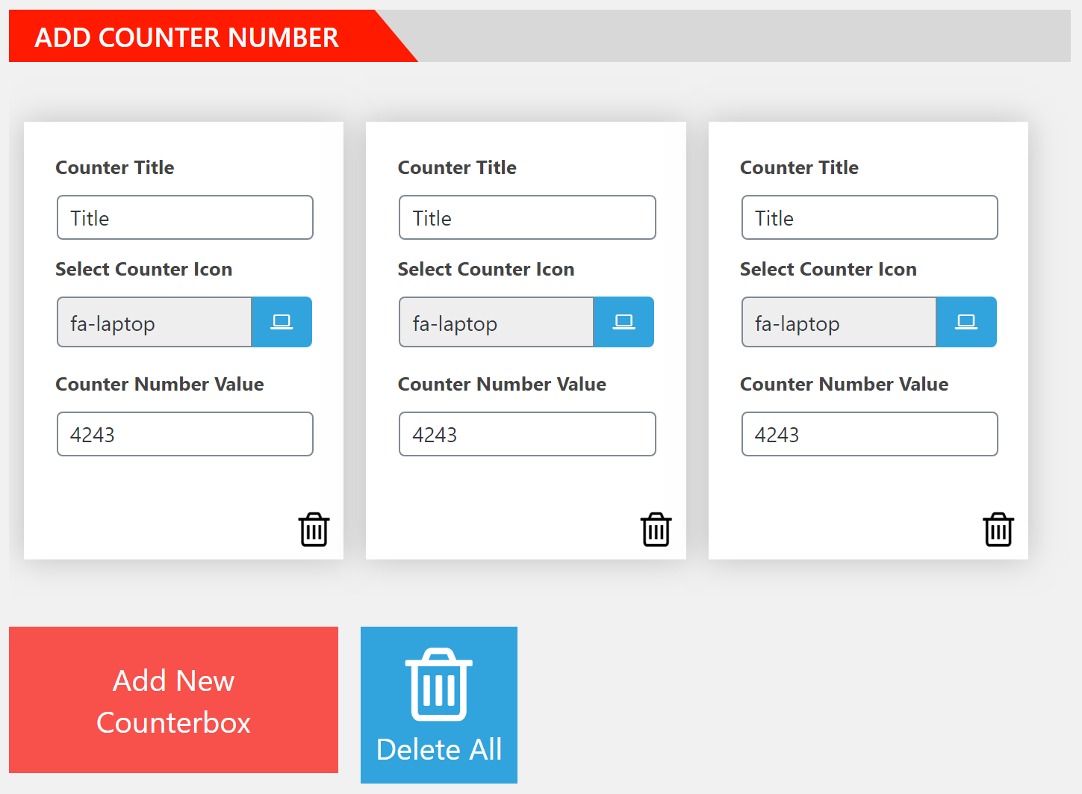Screen dimensions: 1082x794
Task: Select the third Counter Title text field
Action: click(x=869, y=217)
